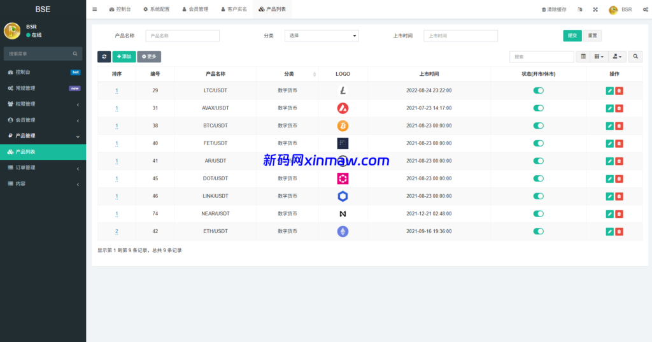Click the 重置 reset button
Image resolution: width=652 pixels, height=342 pixels.
click(592, 36)
